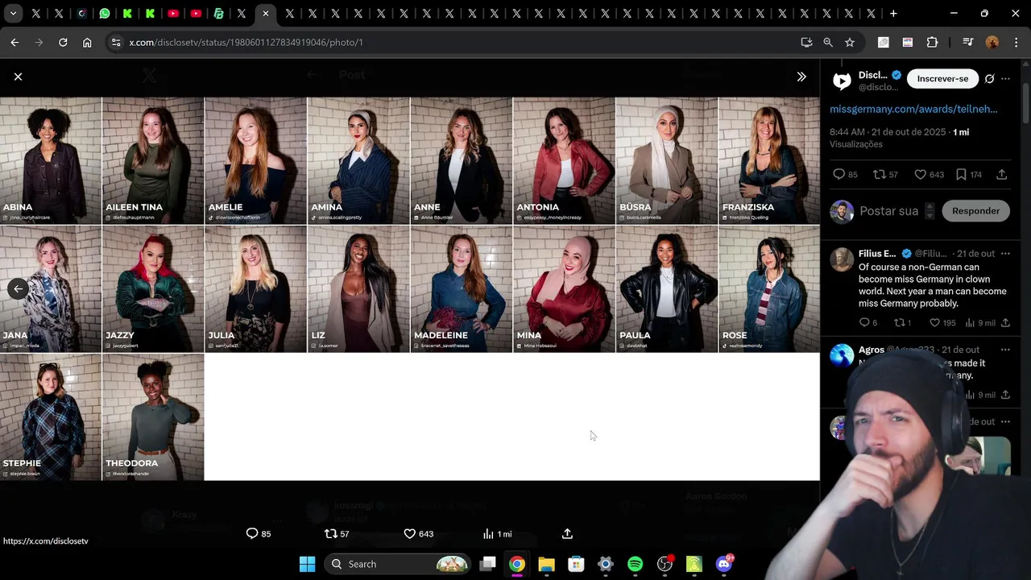Click the Inscrever-se button
The height and width of the screenshot is (580, 1031).
click(942, 79)
